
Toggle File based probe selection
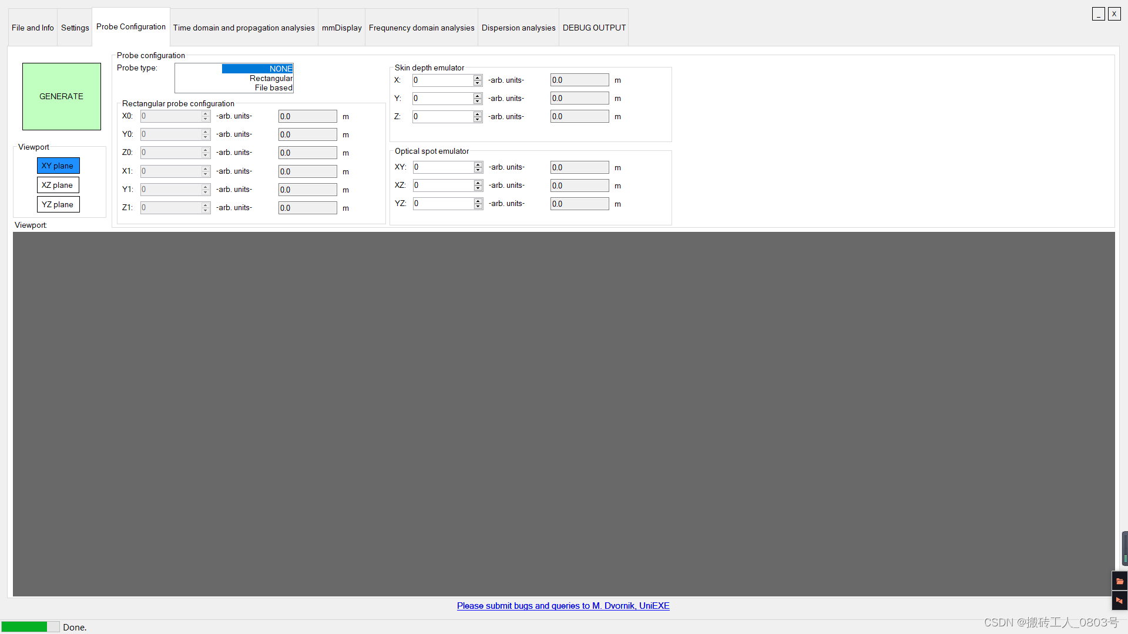coord(273,87)
